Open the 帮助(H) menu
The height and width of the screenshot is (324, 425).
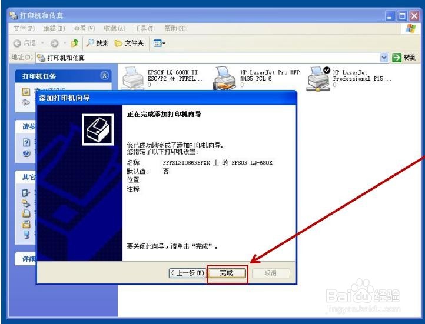tap(175, 28)
